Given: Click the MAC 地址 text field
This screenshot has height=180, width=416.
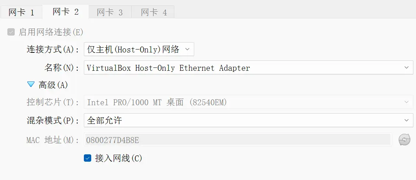Looking at the screenshot, I should [x=238, y=140].
